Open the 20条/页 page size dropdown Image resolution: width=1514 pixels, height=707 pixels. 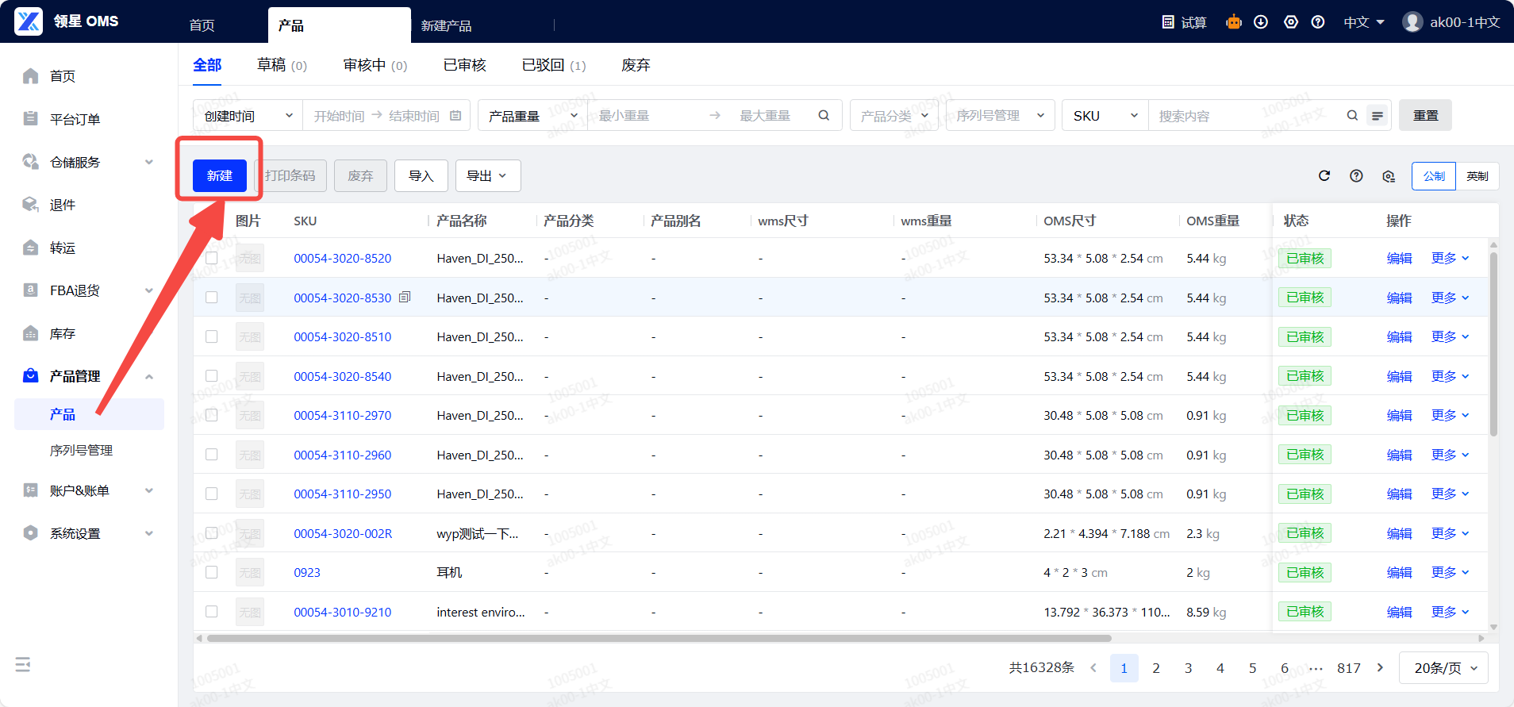pyautogui.click(x=1443, y=668)
